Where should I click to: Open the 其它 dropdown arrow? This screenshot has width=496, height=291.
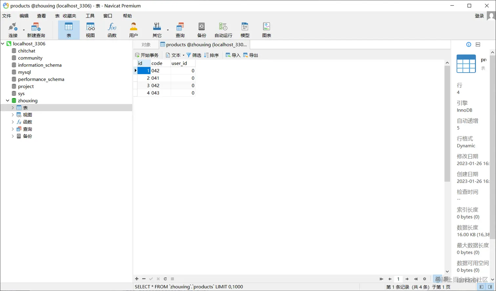tap(168, 30)
